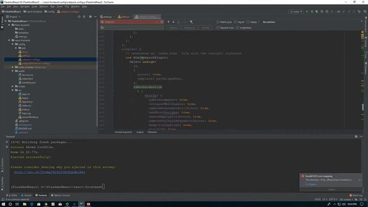368x207 pixels.
Task: Open Windows Start menu
Action: [x=3, y=204]
